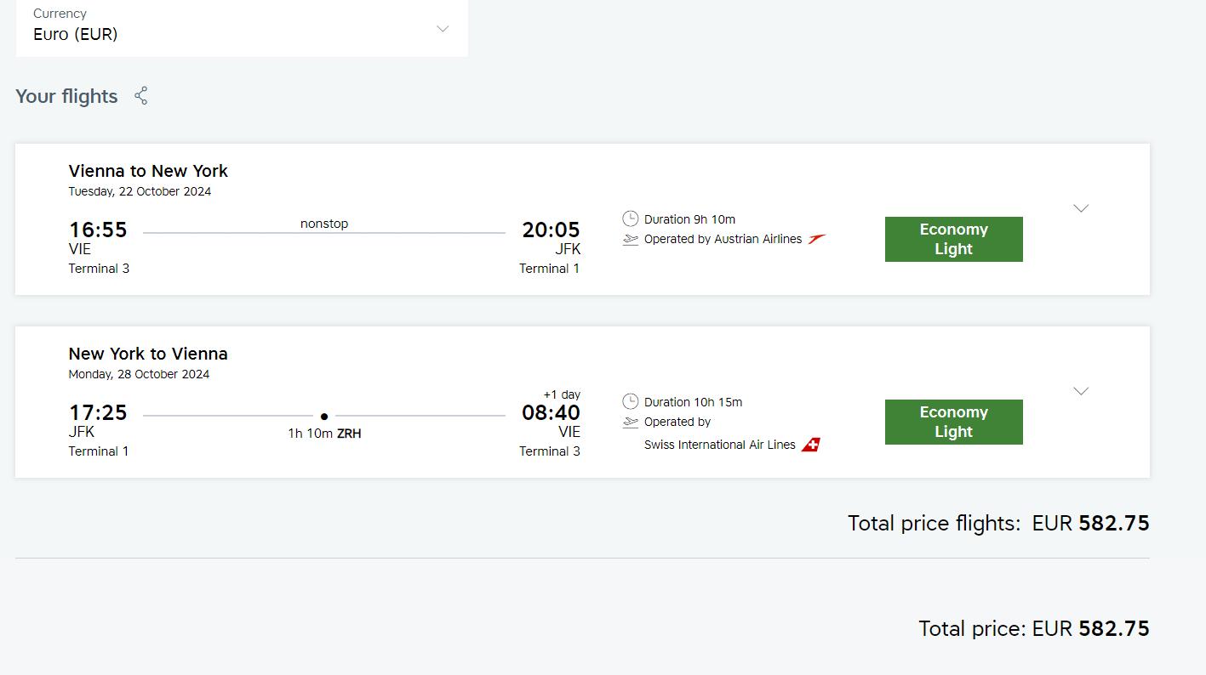Click the share flights icon

141,96
